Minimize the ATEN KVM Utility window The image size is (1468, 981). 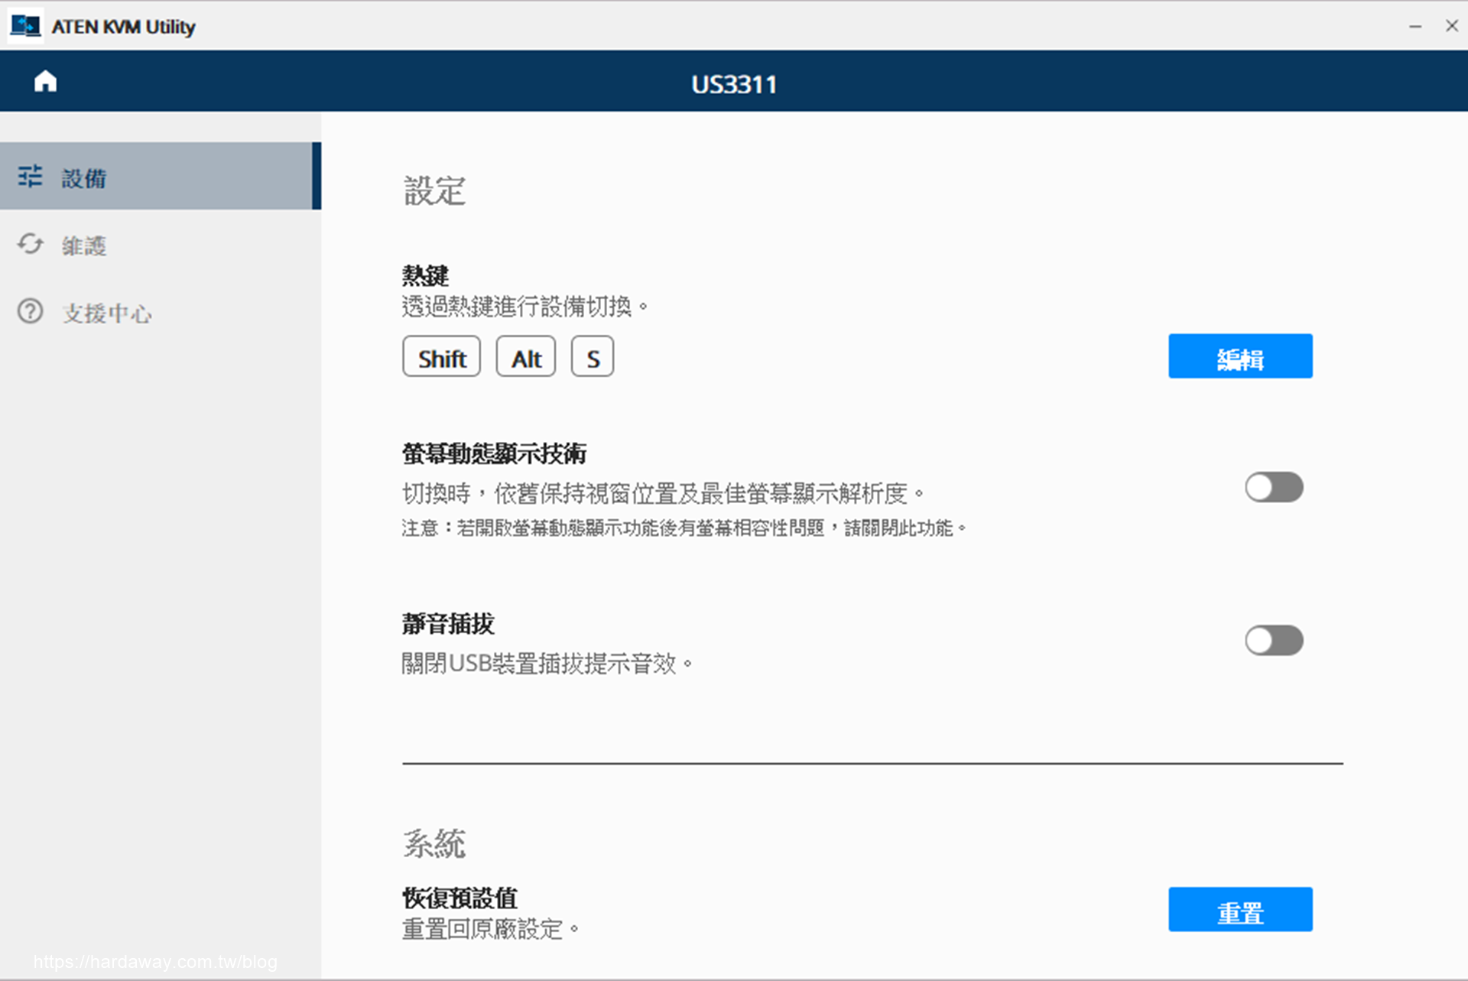pos(1415,26)
